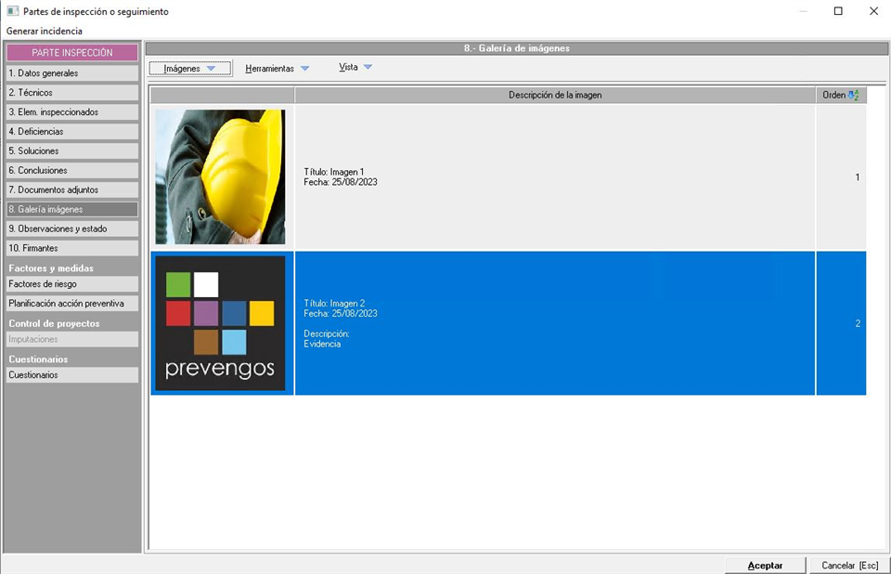891x574 pixels.
Task: Click the Factores de riesgo button
Action: (x=71, y=284)
